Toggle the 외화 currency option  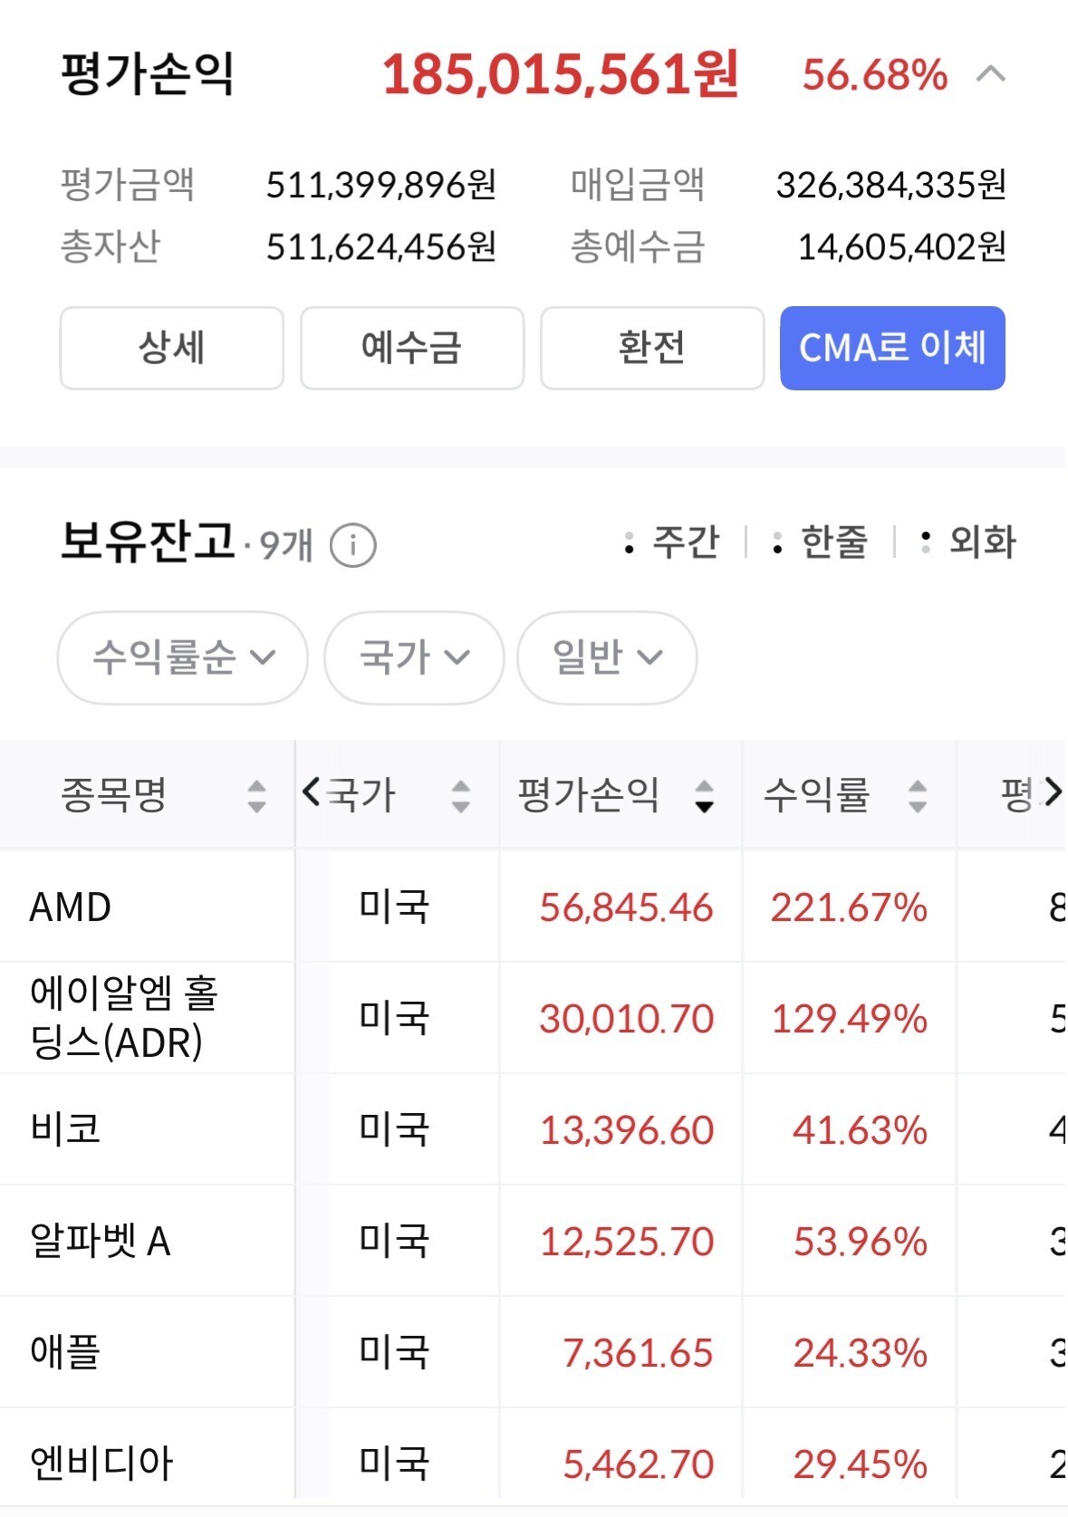point(967,542)
